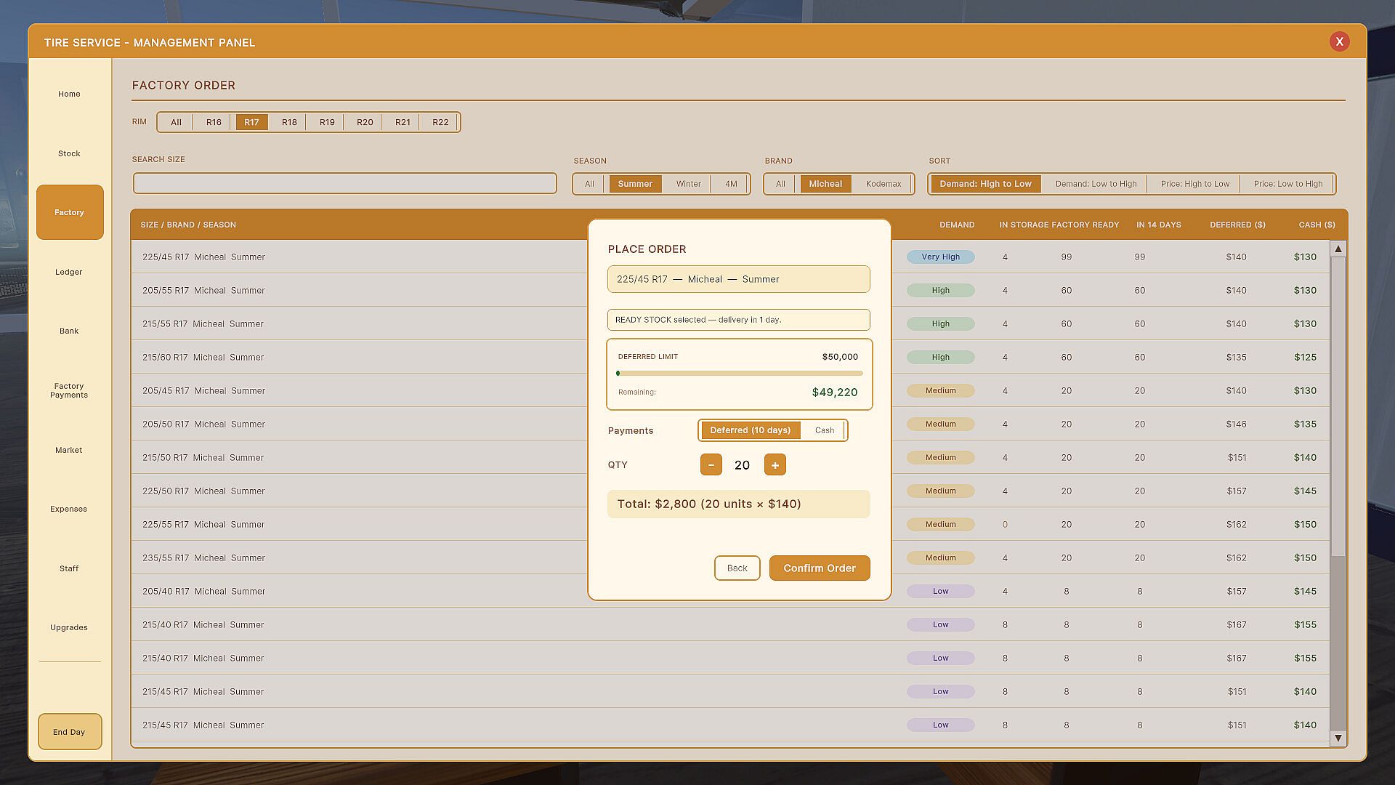Click the product field in Place Order
The width and height of the screenshot is (1395, 785).
(x=738, y=279)
